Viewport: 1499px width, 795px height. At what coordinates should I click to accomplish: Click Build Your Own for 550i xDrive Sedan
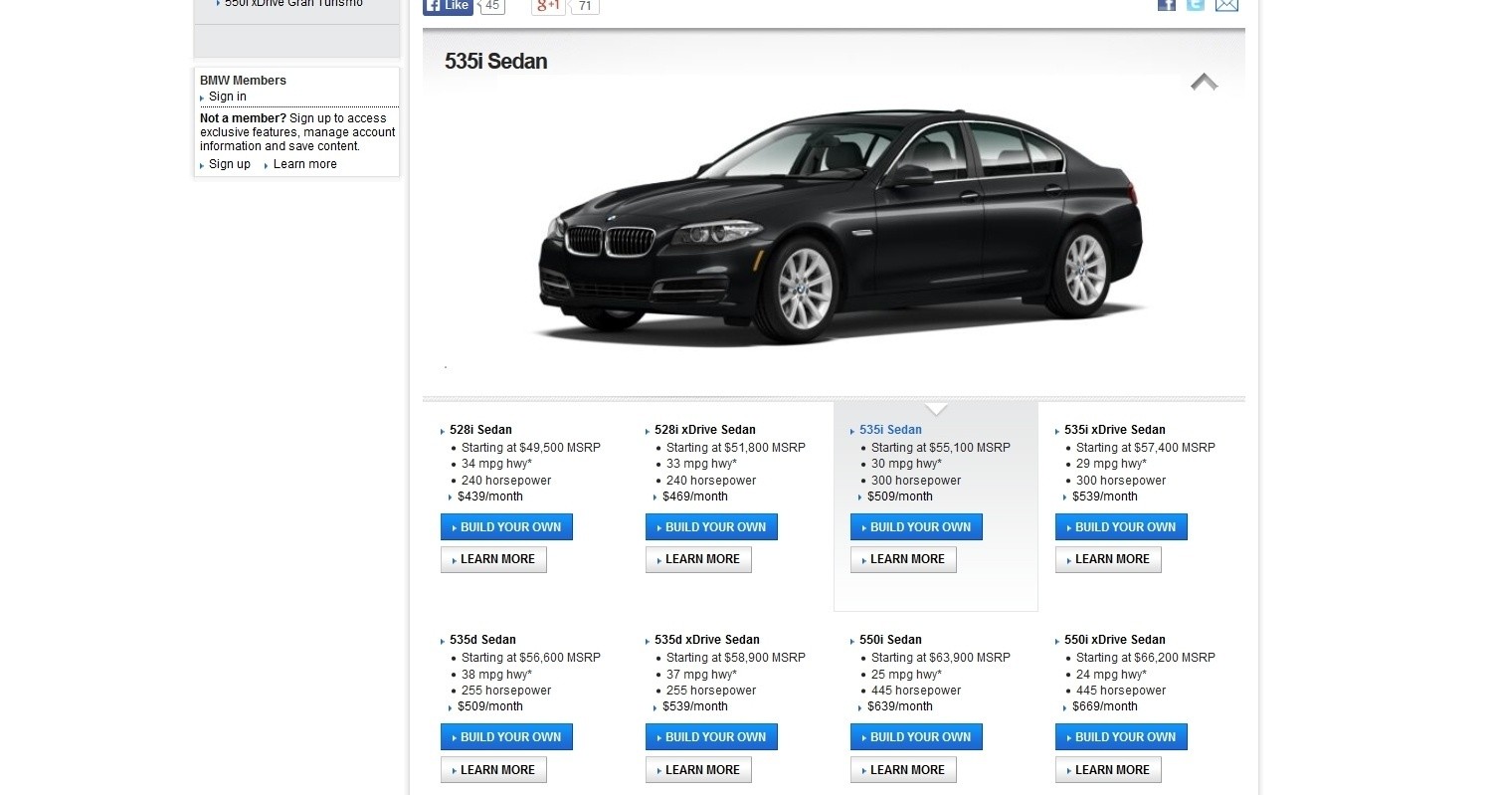coord(1121,737)
